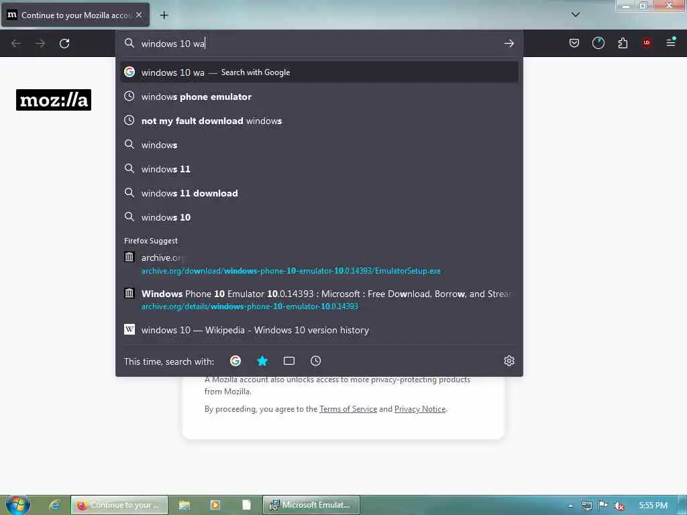
Task: Open the Pocket save icon
Action: (574, 43)
